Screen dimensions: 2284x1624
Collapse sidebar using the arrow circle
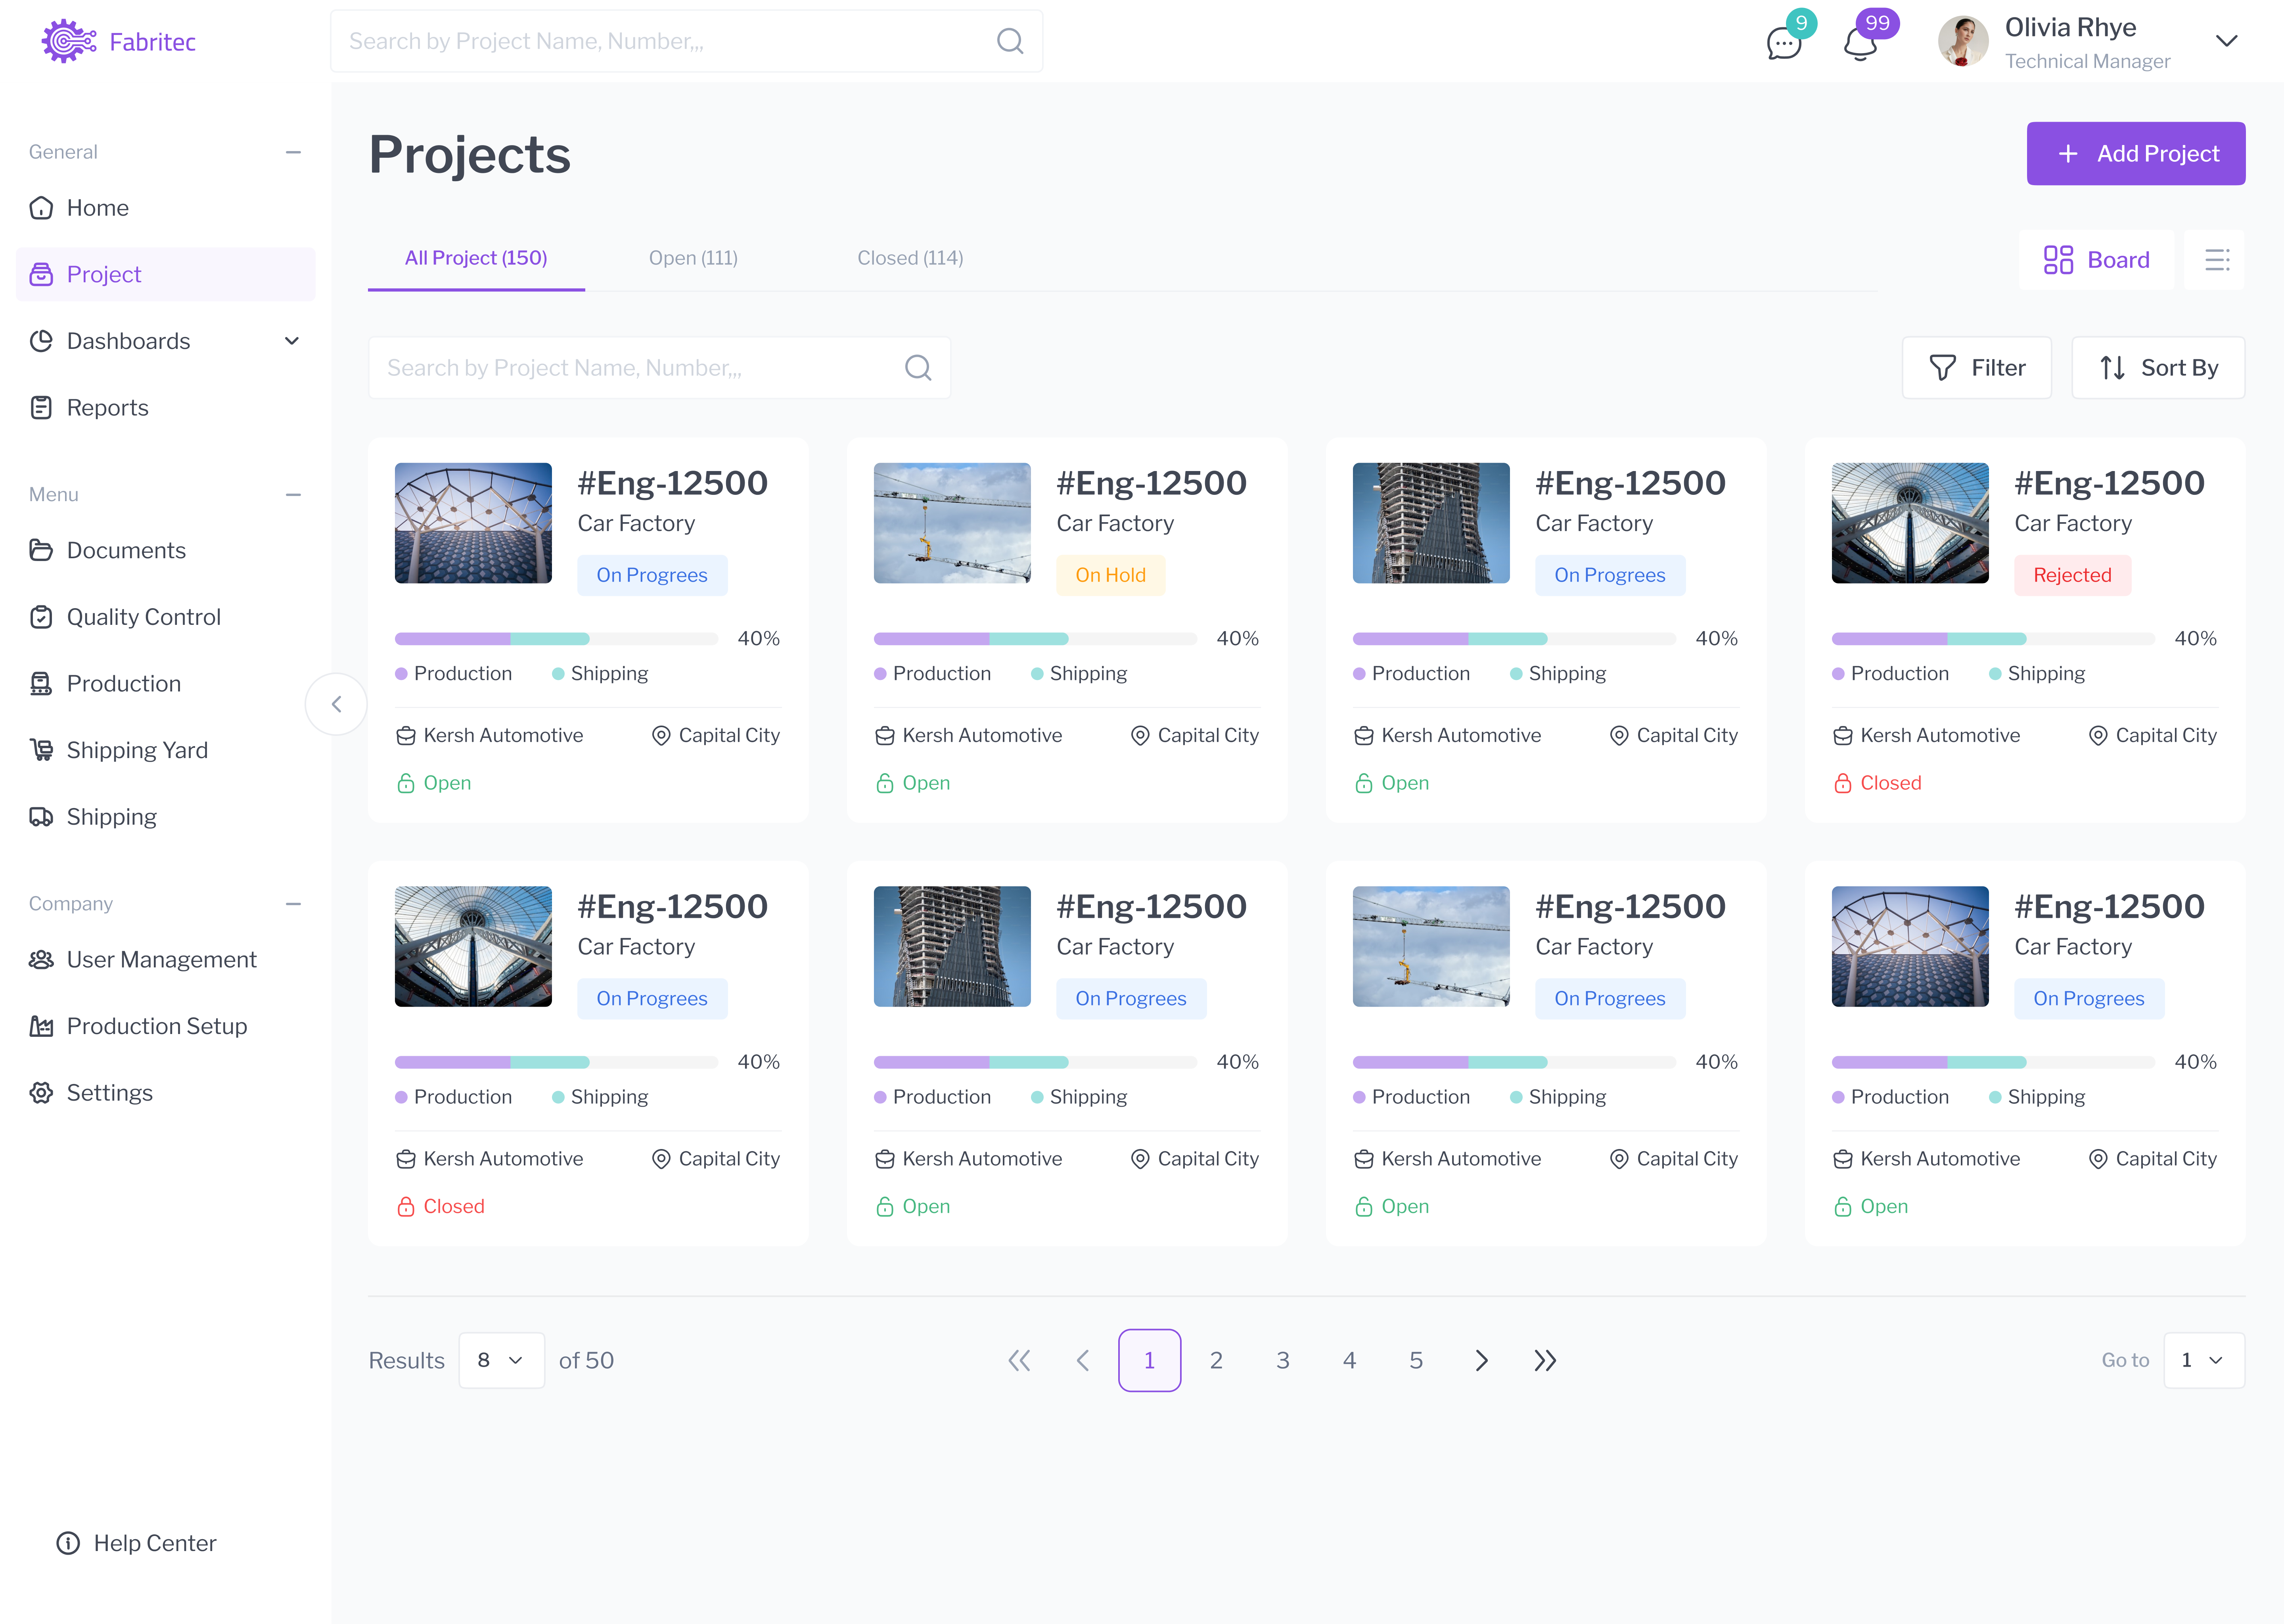click(x=336, y=704)
